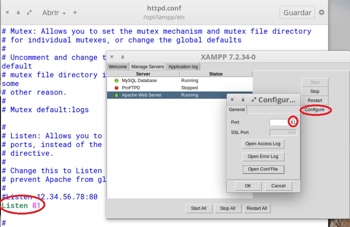Save httpd.conf with the Guardar button

(x=297, y=13)
